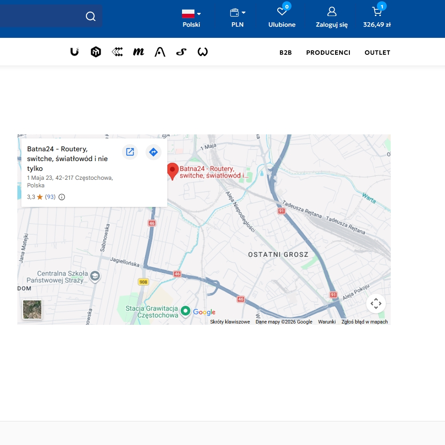Click Dane mapy ©2026 Google text
The image size is (445, 445).
point(284,322)
